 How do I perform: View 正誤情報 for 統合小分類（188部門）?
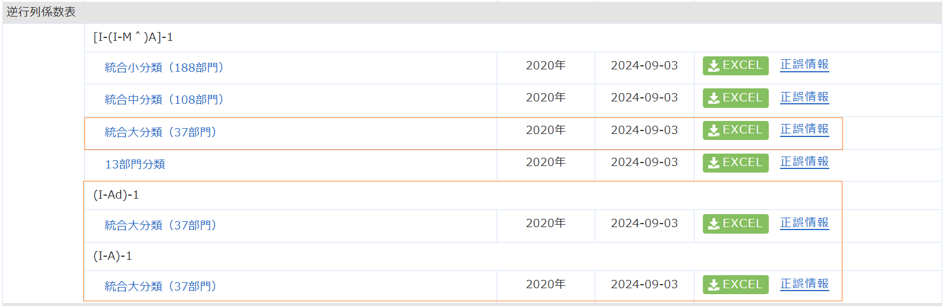pos(804,65)
